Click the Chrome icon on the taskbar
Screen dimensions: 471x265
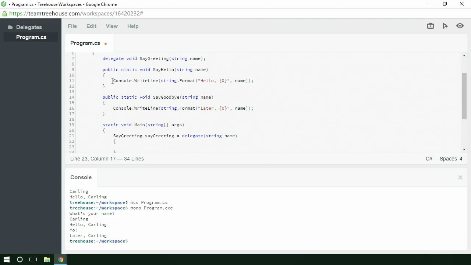61,259
